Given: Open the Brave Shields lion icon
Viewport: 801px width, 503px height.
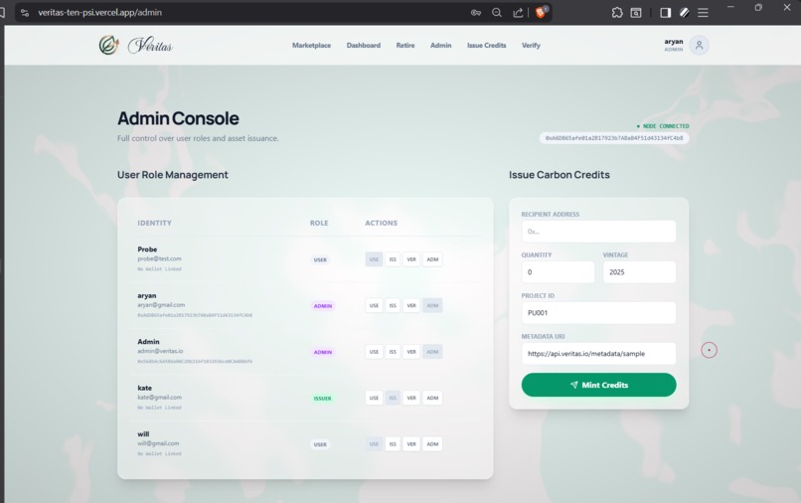Looking at the screenshot, I should 541,12.
